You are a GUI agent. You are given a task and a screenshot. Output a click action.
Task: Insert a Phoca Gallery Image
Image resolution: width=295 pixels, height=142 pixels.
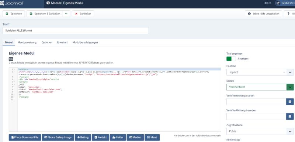pyautogui.click(x=58, y=137)
